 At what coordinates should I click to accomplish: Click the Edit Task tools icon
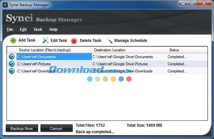45,41
